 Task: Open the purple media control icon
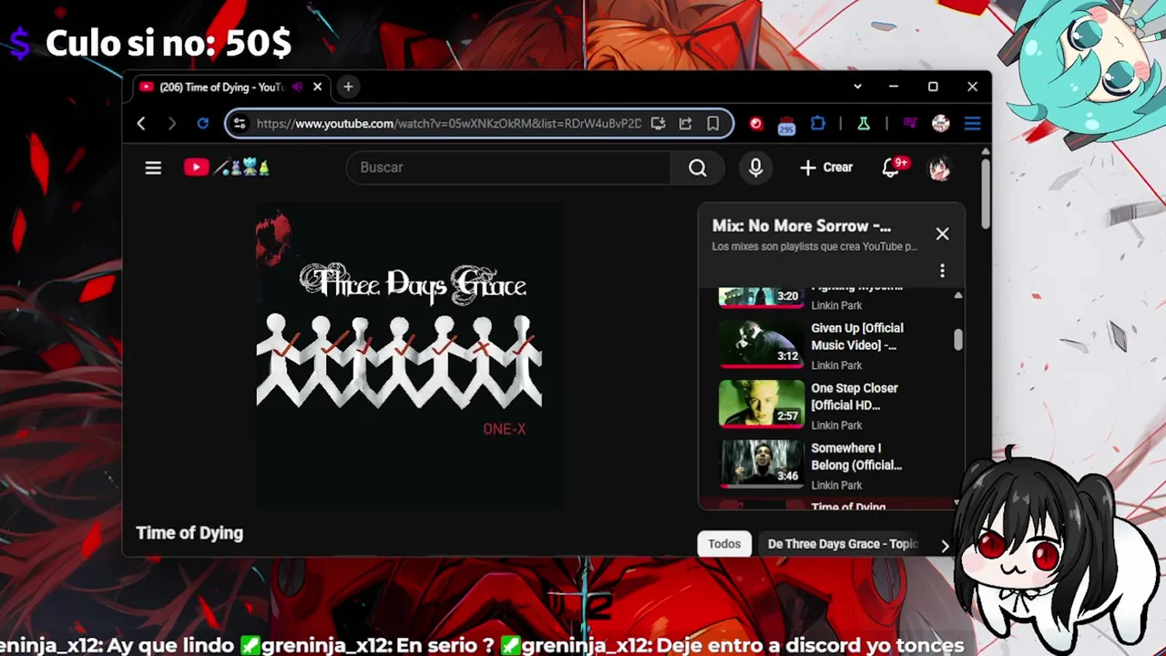tap(909, 124)
